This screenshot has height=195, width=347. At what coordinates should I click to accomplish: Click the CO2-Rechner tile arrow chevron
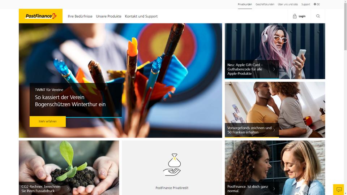[68, 188]
